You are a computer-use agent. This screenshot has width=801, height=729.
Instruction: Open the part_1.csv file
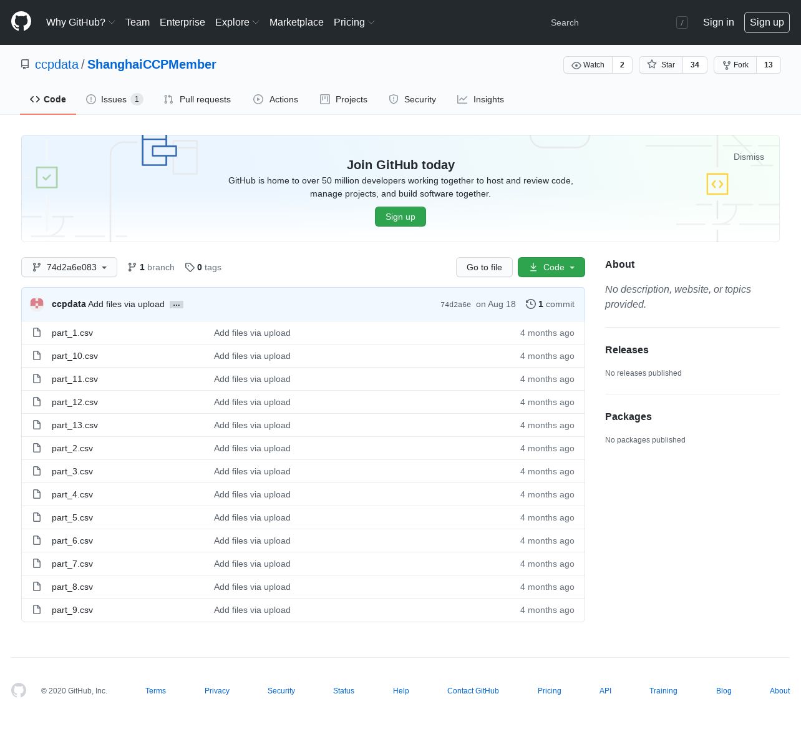point(72,333)
